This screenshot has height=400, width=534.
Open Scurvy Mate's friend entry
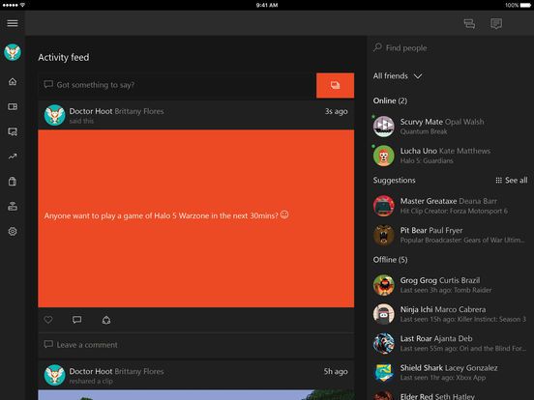(x=450, y=127)
